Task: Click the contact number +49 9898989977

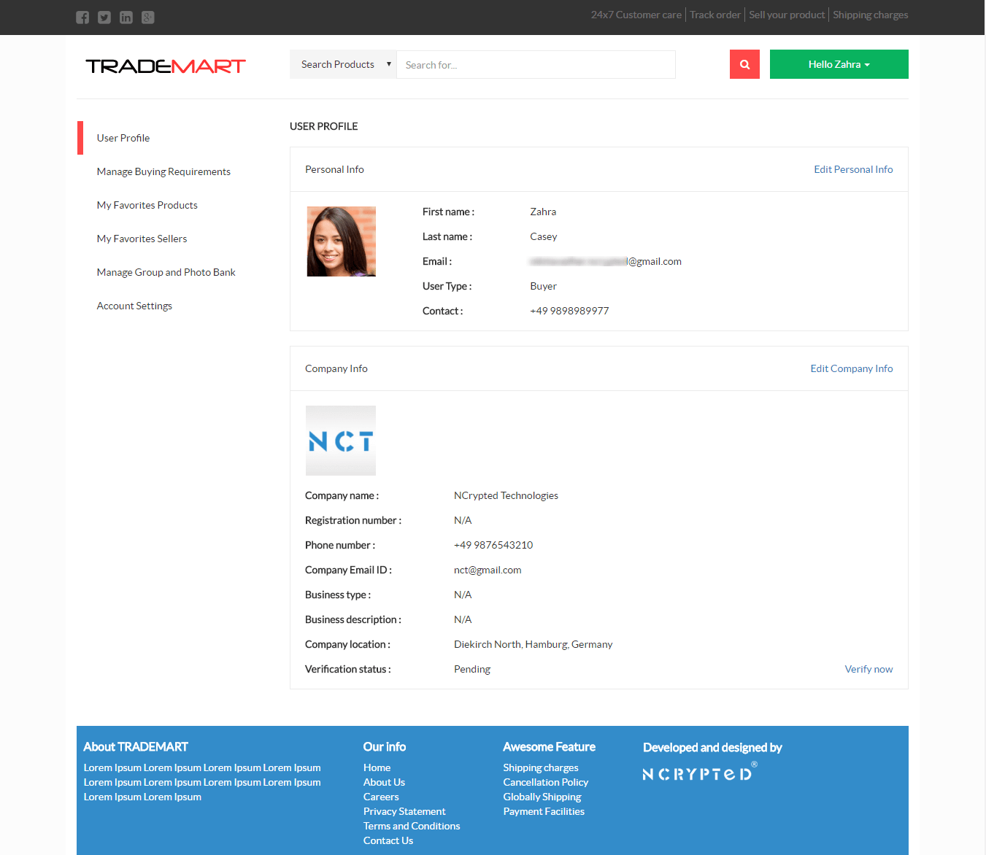Action: pyautogui.click(x=569, y=311)
